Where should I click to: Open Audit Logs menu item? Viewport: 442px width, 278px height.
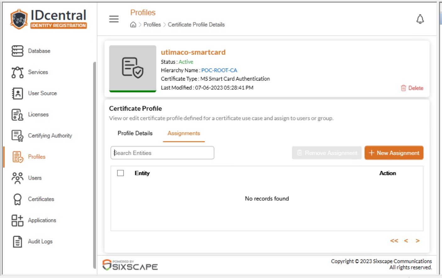point(40,242)
